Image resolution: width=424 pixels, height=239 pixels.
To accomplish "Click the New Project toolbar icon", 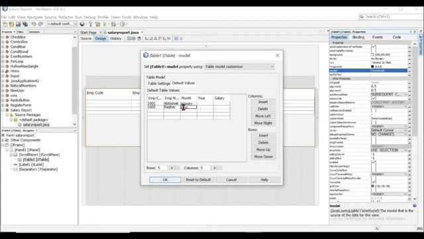I will click(11, 24).
